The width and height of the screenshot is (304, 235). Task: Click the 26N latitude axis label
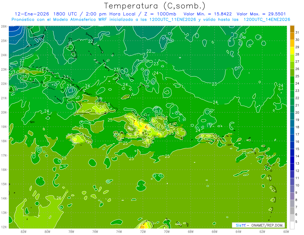point(4,26)
